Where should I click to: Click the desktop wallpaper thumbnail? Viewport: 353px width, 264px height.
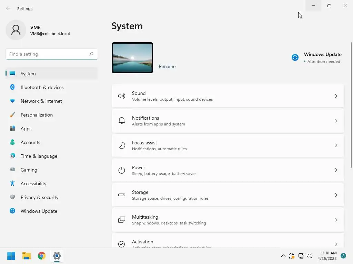132,58
